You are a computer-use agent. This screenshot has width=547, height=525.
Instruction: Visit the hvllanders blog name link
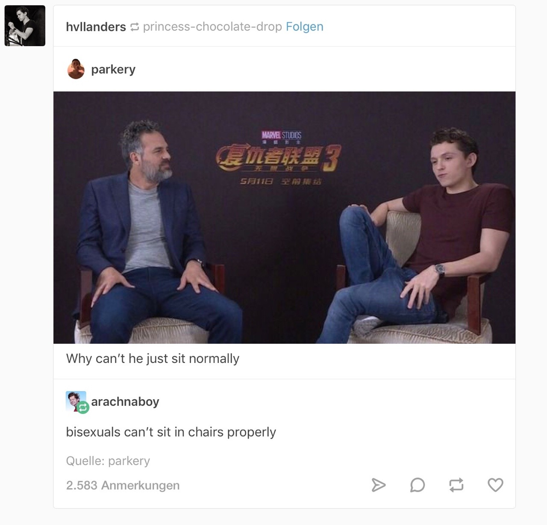(96, 27)
